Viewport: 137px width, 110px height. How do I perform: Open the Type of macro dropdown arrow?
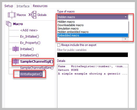[x=125, y=17]
